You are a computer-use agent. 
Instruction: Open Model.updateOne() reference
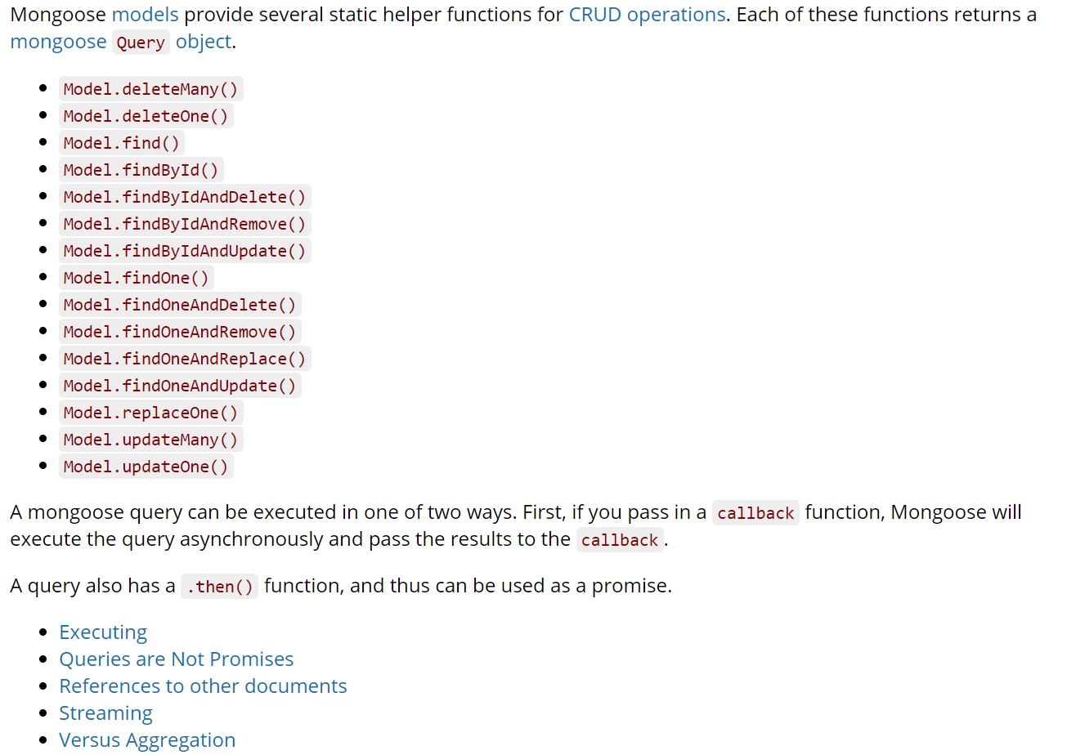coord(146,467)
